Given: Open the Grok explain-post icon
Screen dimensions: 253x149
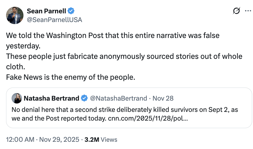Looking at the screenshot, I should coord(236,11).
